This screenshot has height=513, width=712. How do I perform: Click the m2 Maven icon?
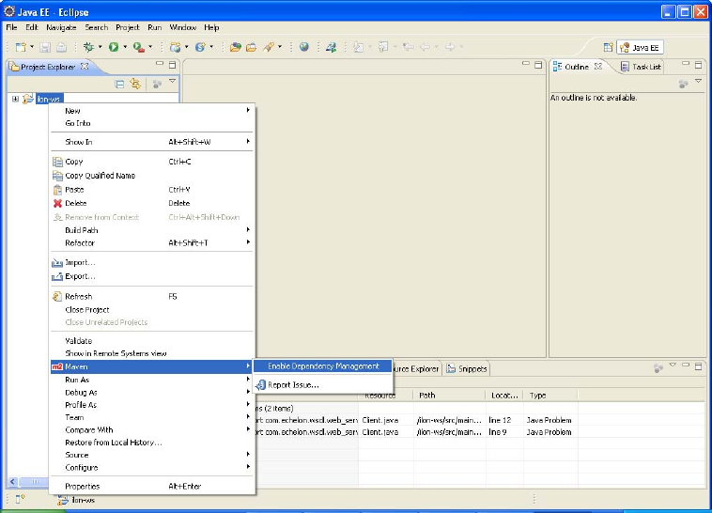click(x=57, y=366)
